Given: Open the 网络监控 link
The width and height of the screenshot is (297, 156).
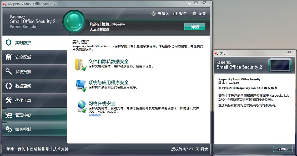Looking at the screenshot, I should [x=95, y=115].
